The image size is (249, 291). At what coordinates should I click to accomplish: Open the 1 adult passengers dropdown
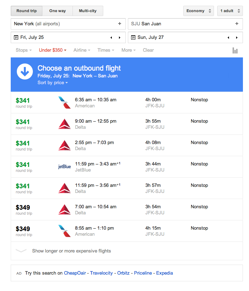click(x=230, y=11)
